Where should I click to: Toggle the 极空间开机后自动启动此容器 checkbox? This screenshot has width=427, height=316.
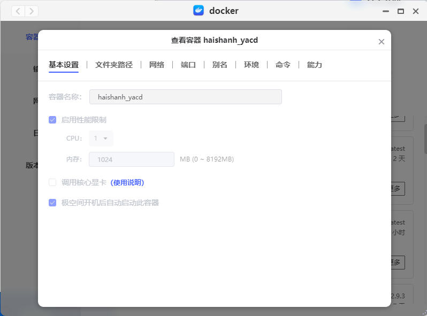click(52, 203)
